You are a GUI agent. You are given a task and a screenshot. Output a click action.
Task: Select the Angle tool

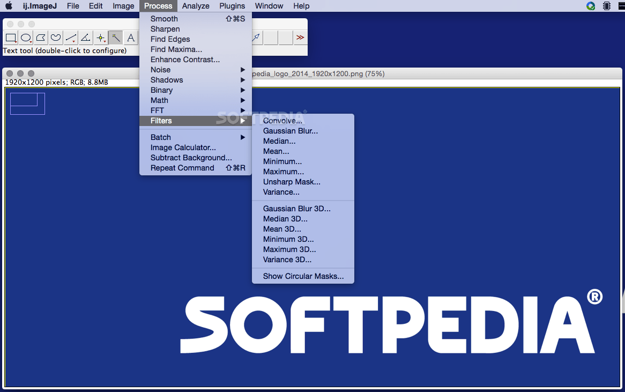(86, 38)
